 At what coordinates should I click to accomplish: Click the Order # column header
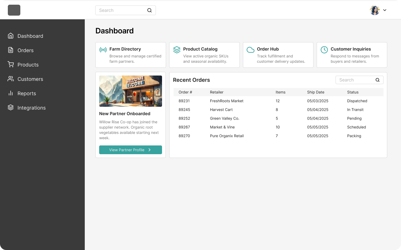click(185, 92)
